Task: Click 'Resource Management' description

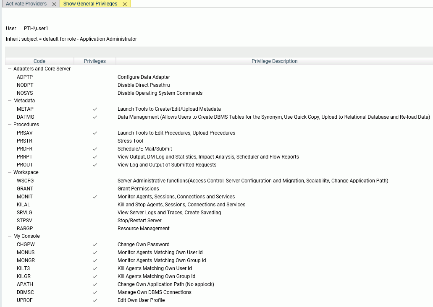Action: coord(144,229)
